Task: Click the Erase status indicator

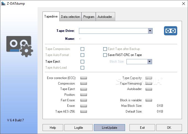Action: [x=84, y=106]
